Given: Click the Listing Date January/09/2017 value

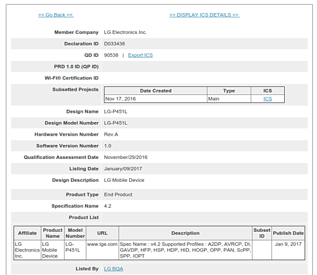Looking at the screenshot, I should (123, 169).
